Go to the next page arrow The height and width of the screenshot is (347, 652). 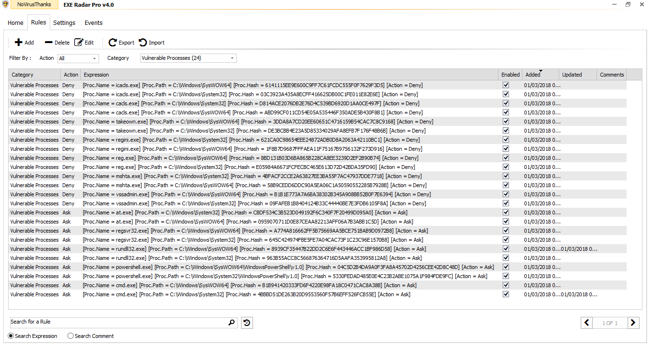click(633, 323)
